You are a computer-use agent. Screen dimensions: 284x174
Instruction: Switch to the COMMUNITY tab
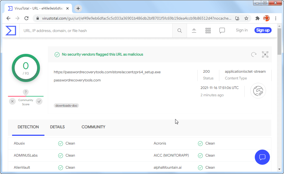click(x=93, y=127)
